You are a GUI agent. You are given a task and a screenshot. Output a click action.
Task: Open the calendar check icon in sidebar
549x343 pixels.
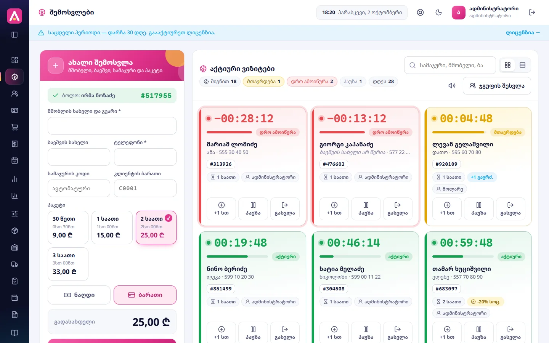coord(14,160)
